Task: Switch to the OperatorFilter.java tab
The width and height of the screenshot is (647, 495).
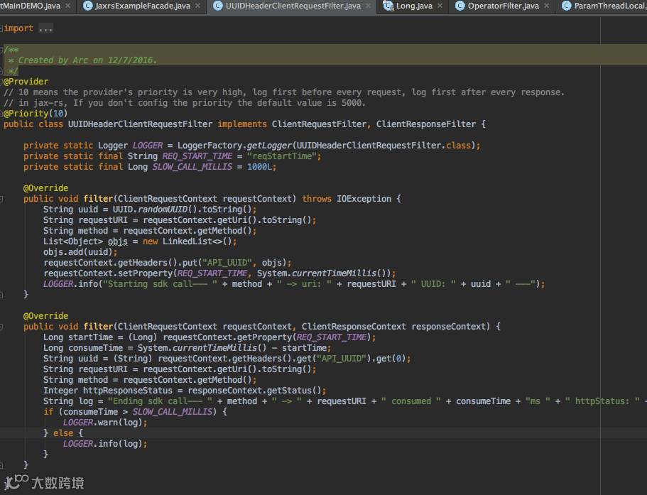Action: tap(503, 6)
